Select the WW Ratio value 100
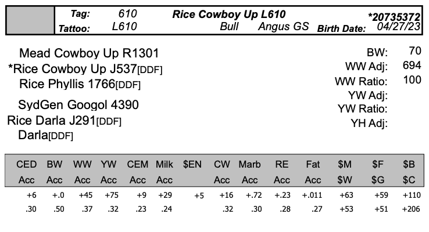The height and width of the screenshot is (232, 429). [412, 80]
